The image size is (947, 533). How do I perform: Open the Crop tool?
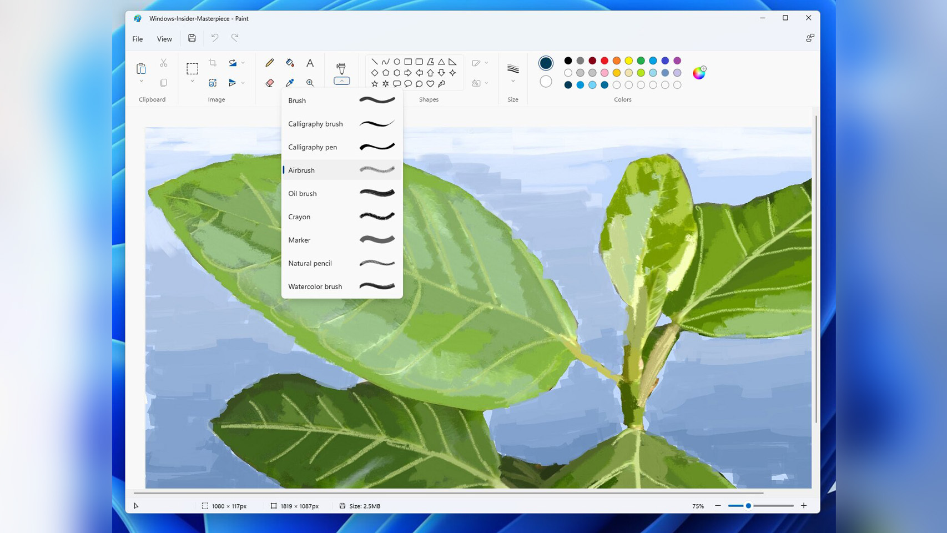(x=213, y=63)
